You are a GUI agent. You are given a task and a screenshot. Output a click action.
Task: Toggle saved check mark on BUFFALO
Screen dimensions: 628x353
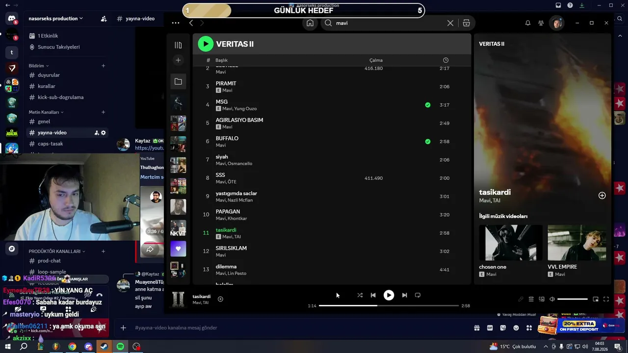tap(428, 142)
